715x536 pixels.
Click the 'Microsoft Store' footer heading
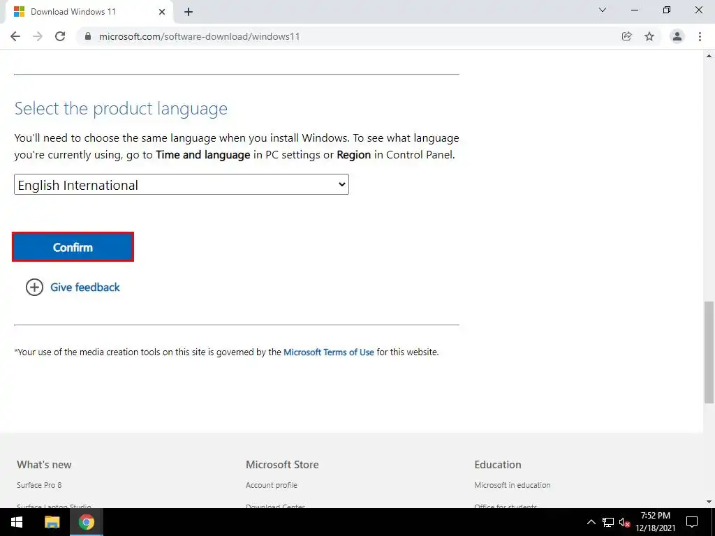tap(282, 464)
